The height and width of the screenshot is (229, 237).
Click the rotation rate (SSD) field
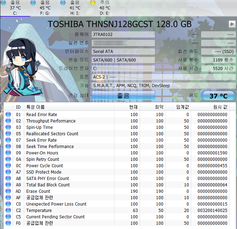pyautogui.click(x=218, y=51)
